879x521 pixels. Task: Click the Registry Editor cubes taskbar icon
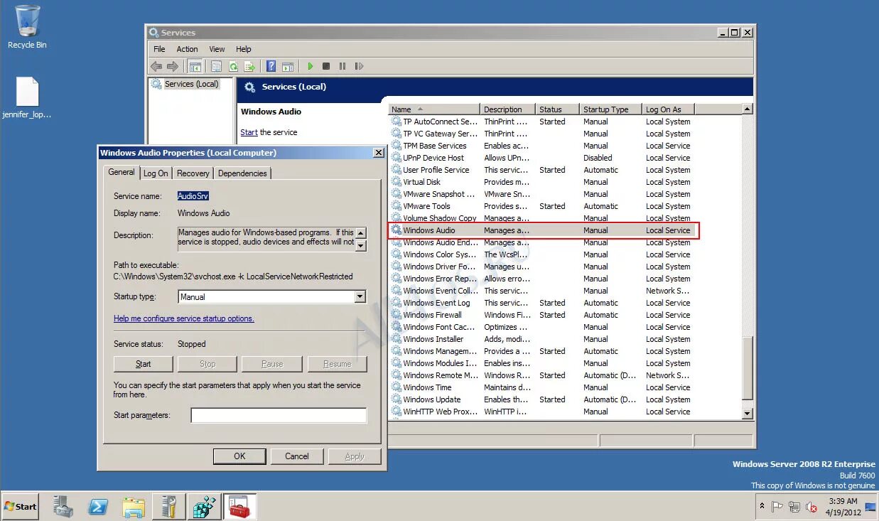coord(205,507)
